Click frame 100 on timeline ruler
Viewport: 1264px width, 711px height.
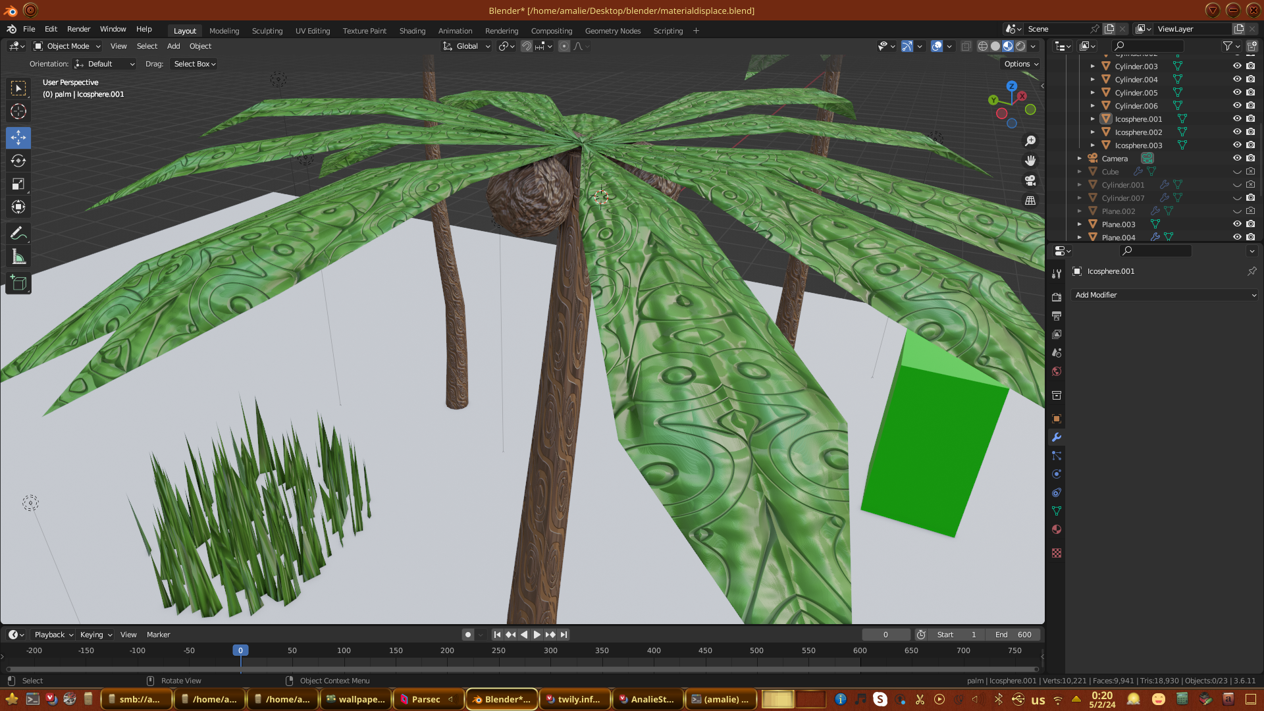click(x=344, y=650)
